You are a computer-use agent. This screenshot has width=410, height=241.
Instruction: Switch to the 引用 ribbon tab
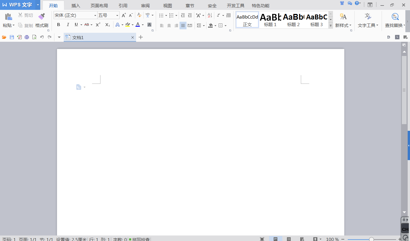coord(123,6)
